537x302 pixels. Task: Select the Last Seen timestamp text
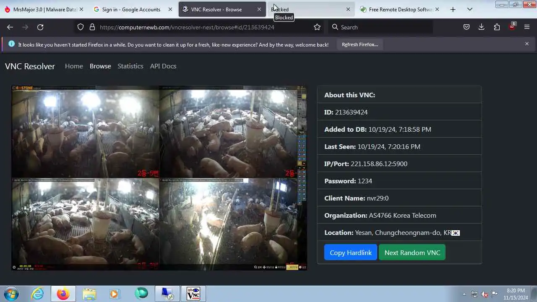[372, 146]
